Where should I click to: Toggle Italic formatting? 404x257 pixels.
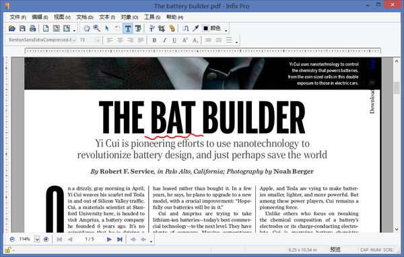(164, 40)
